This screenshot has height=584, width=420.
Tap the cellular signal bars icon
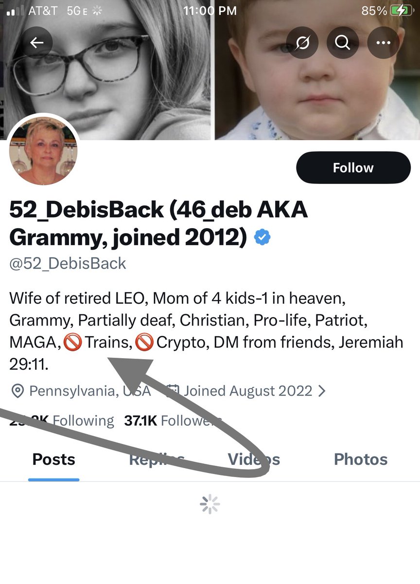16,11
